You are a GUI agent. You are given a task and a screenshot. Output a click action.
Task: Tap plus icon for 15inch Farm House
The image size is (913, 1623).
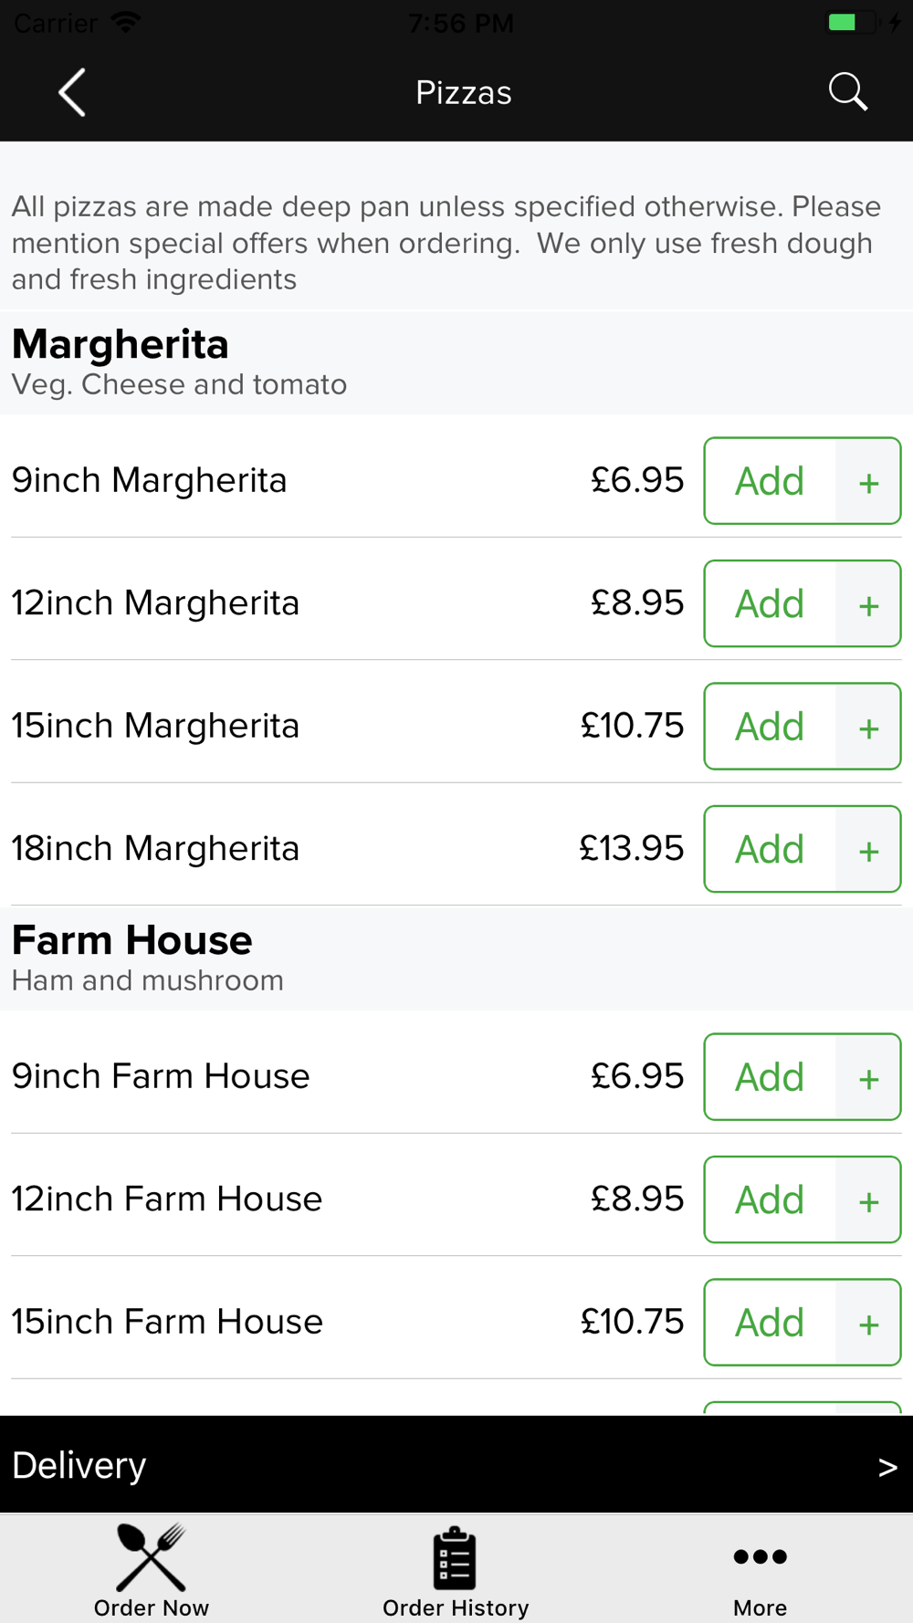[x=868, y=1323]
